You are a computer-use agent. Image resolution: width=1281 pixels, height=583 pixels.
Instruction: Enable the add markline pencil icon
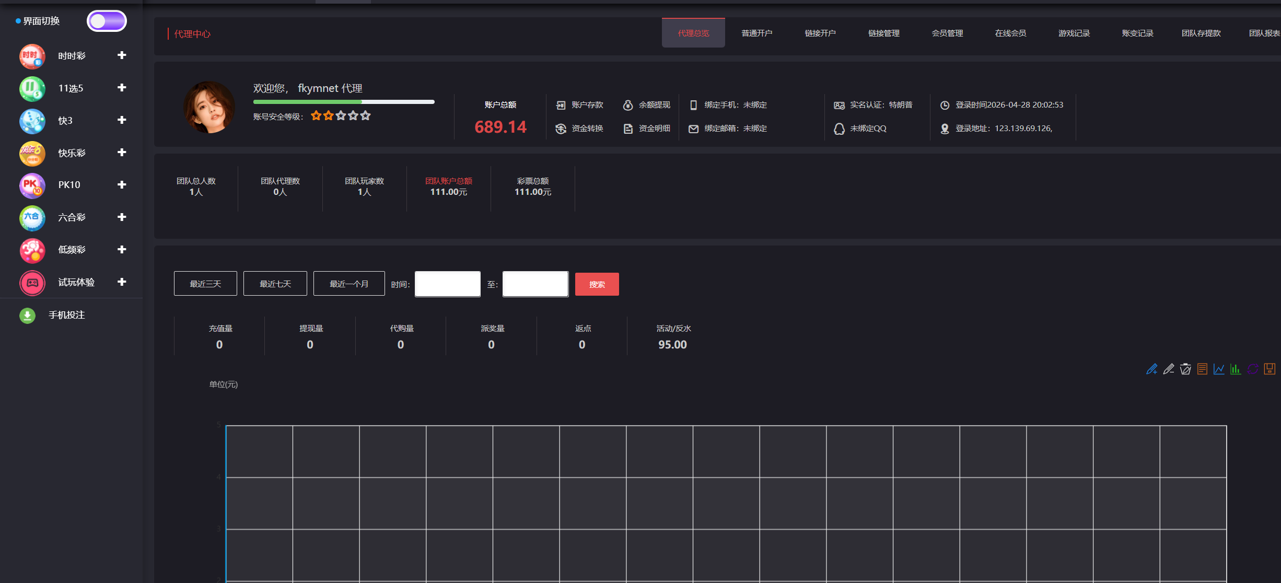click(1152, 369)
